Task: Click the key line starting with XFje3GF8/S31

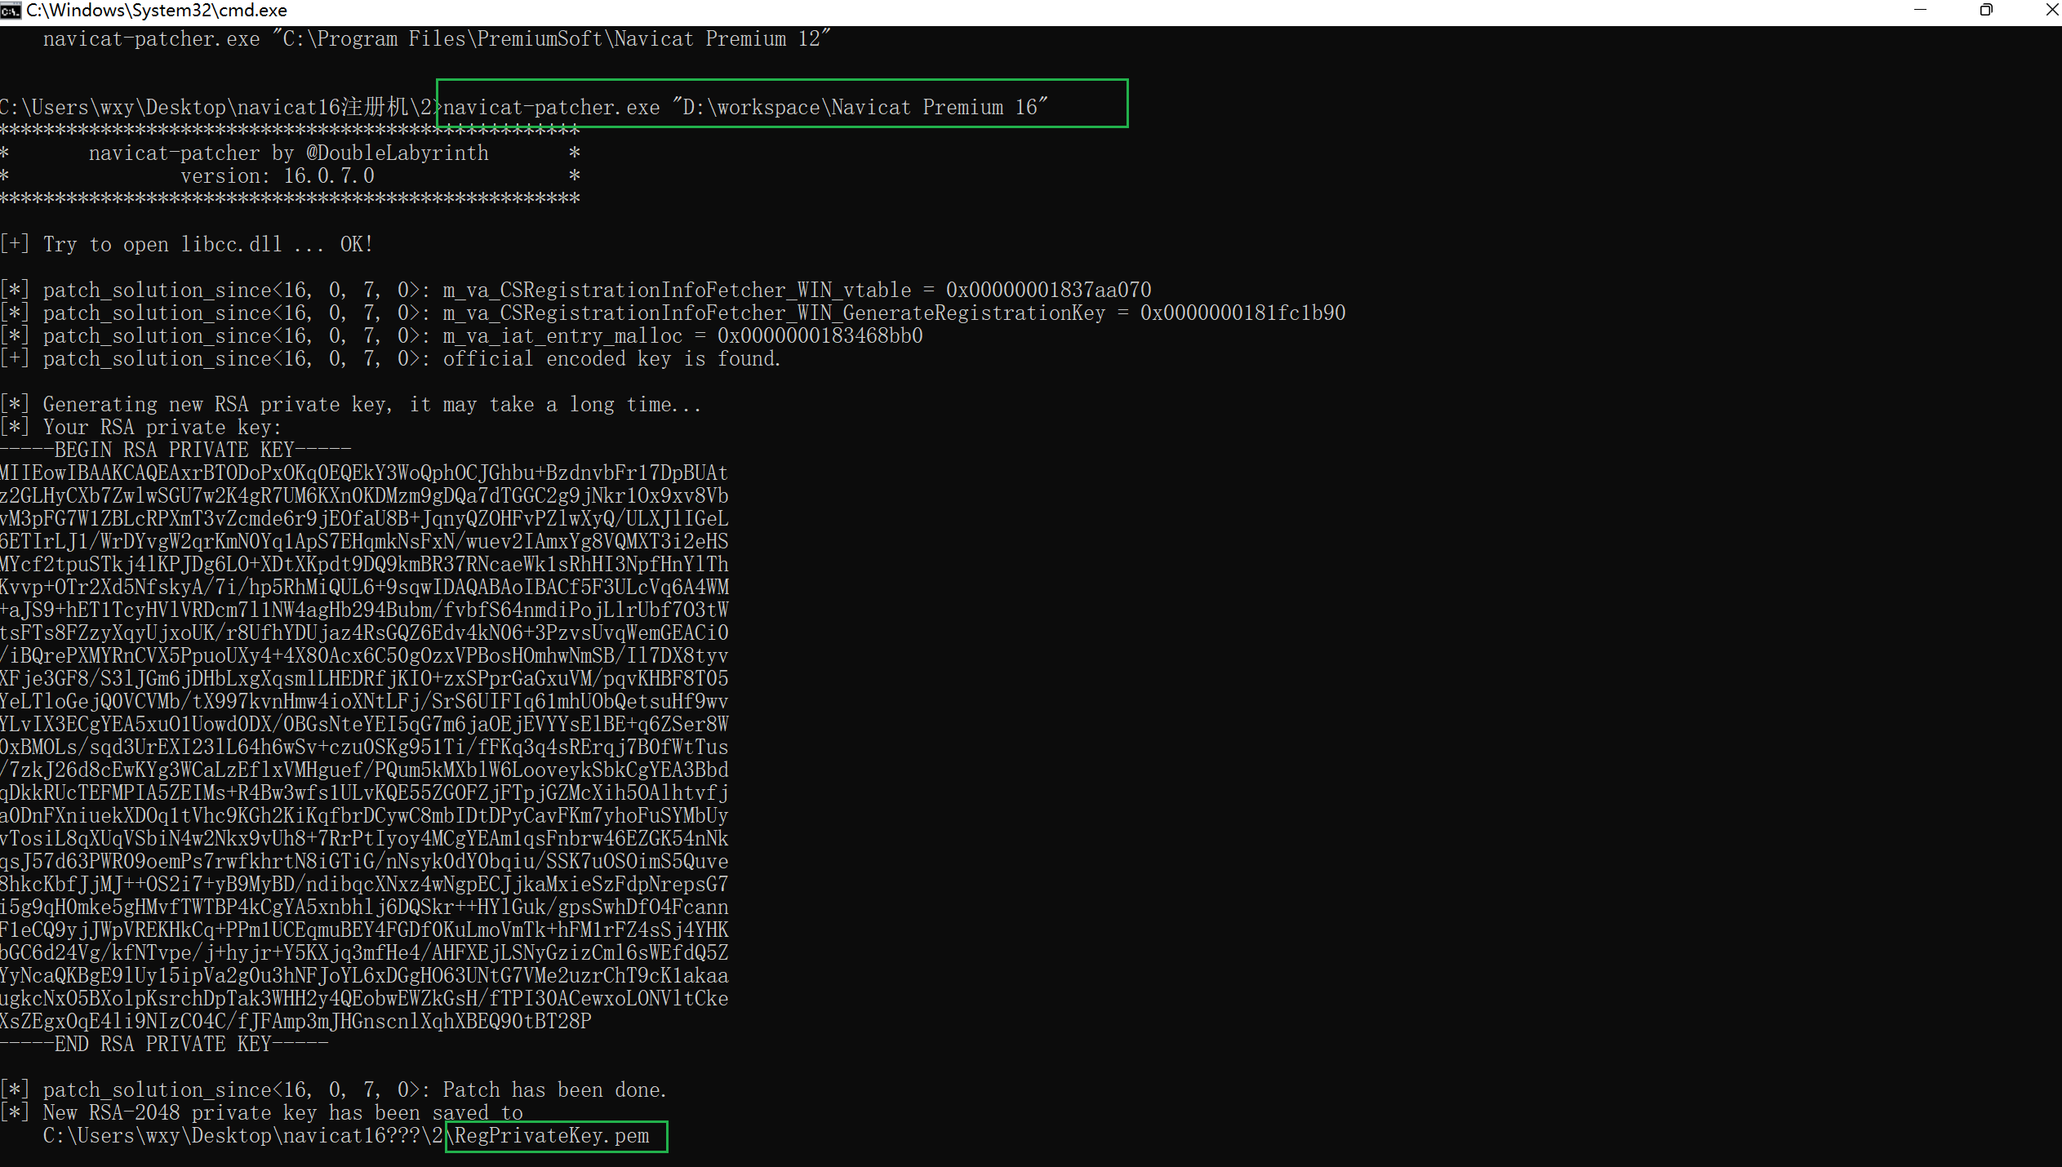Action: (364, 679)
